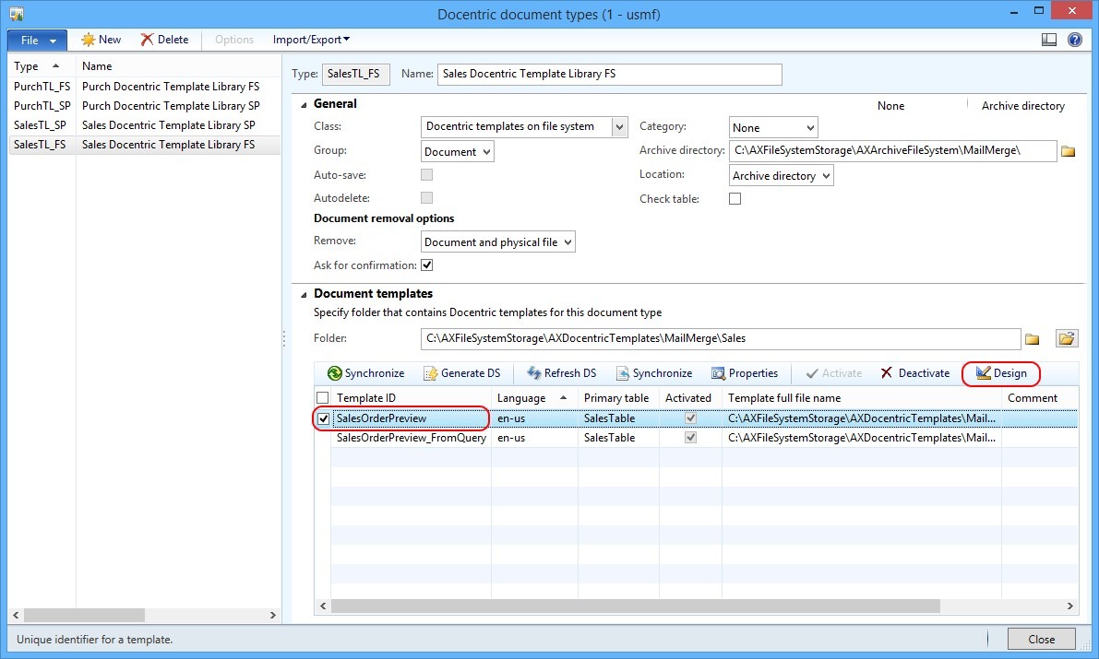Click the Delete red X toolbar icon
This screenshot has width=1099, height=659.
pyautogui.click(x=147, y=40)
